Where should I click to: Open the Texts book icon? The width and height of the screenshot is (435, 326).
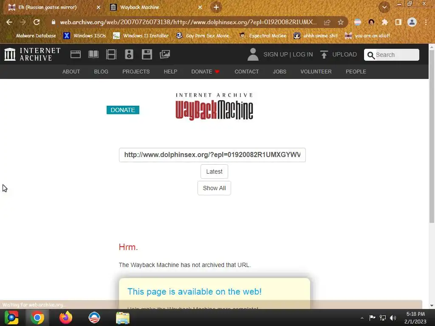point(93,54)
